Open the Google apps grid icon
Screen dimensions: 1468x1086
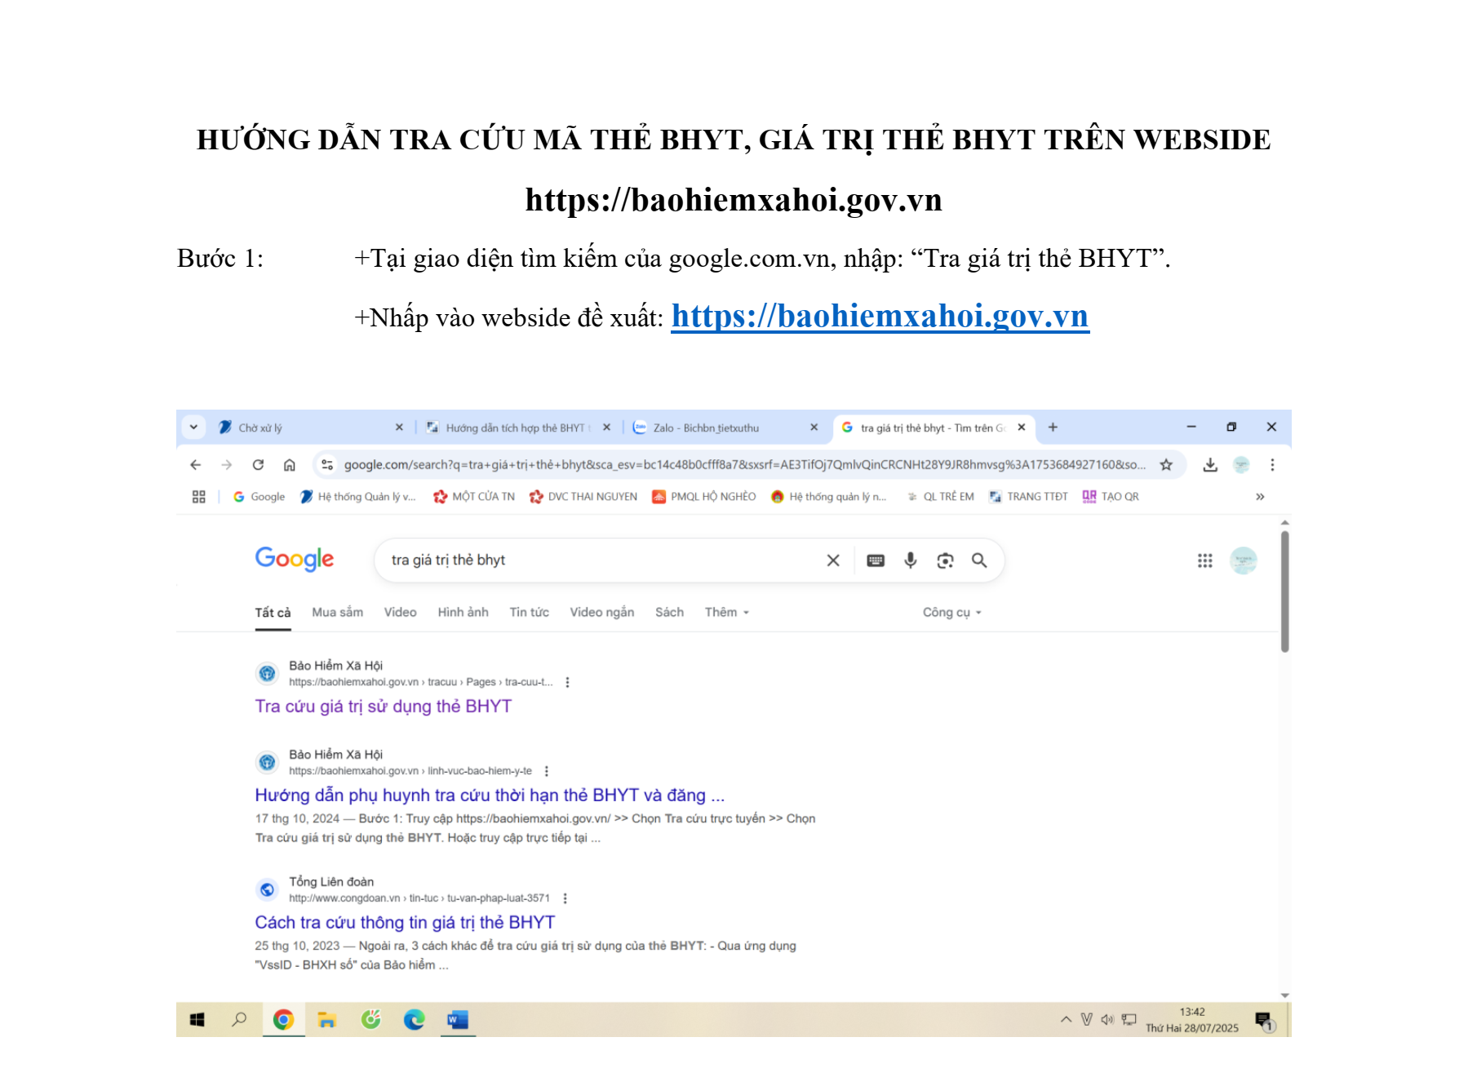1204,561
